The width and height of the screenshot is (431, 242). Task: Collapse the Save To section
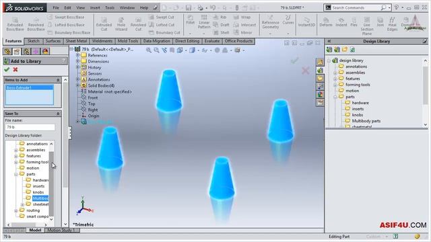[58, 114]
